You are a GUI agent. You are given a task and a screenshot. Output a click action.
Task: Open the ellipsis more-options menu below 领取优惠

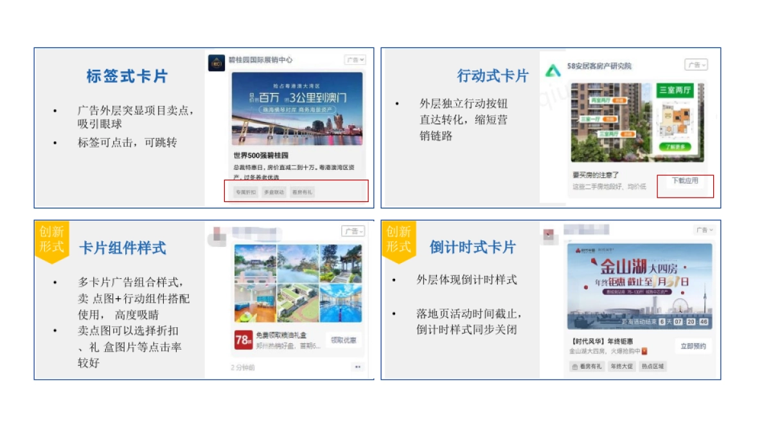[358, 366]
